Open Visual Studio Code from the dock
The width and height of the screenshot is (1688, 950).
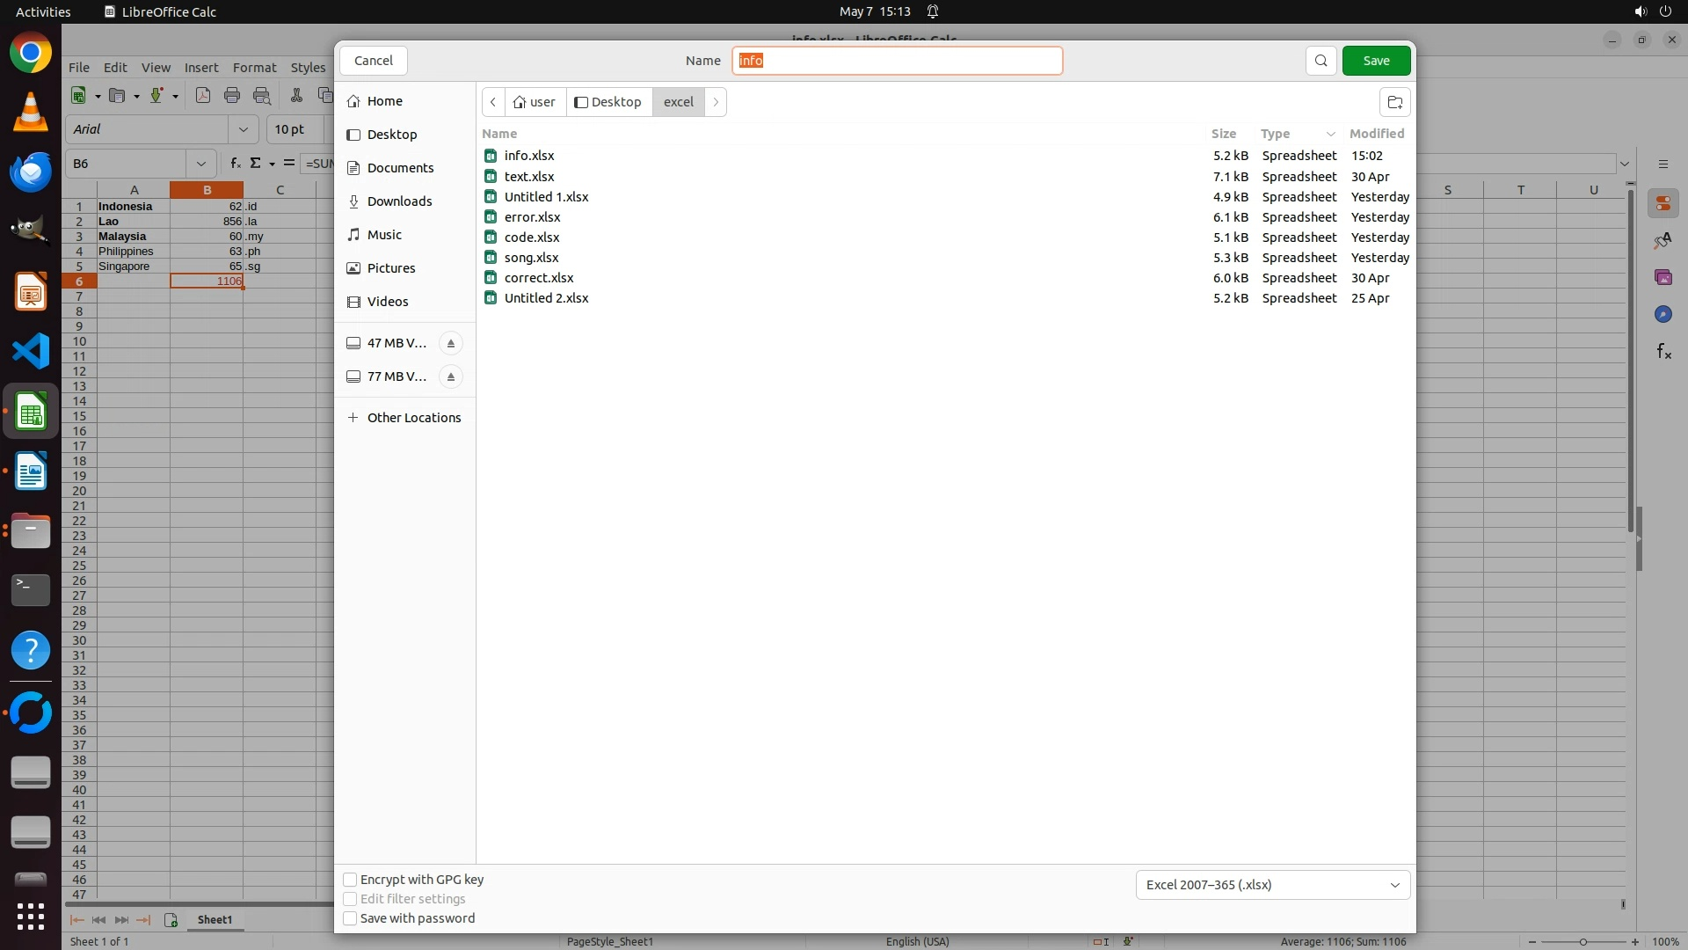[31, 352]
